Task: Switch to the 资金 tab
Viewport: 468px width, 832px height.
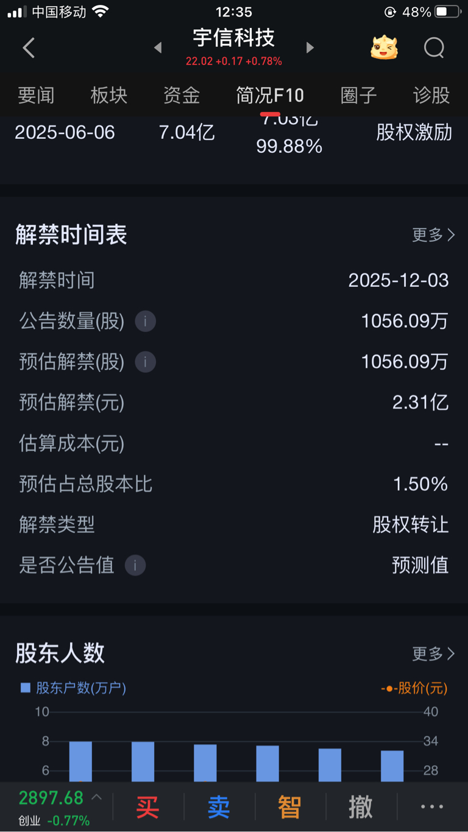Action: point(182,95)
